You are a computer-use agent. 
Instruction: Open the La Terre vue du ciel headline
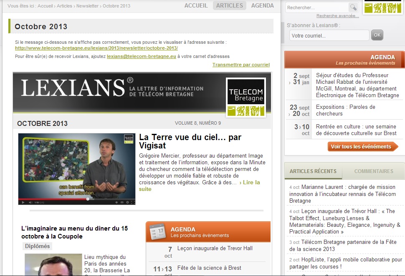[x=190, y=141]
